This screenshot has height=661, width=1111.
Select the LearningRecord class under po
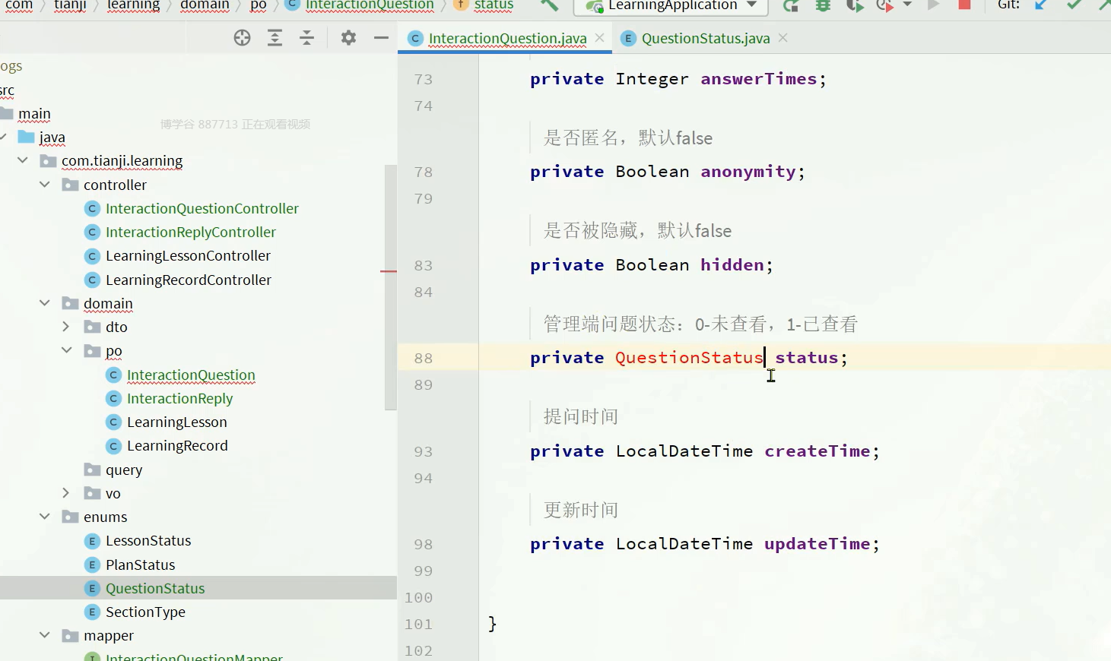tap(177, 445)
